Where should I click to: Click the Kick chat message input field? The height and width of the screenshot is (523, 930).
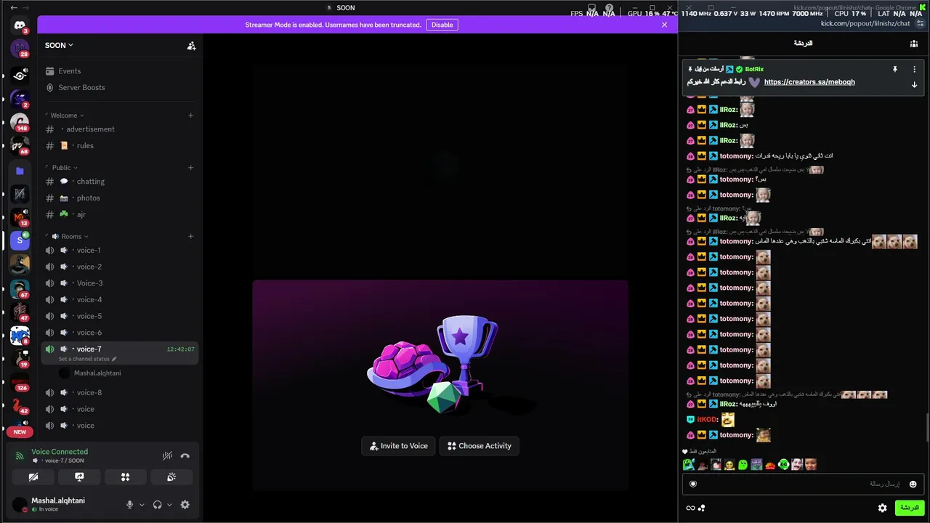(x=803, y=484)
